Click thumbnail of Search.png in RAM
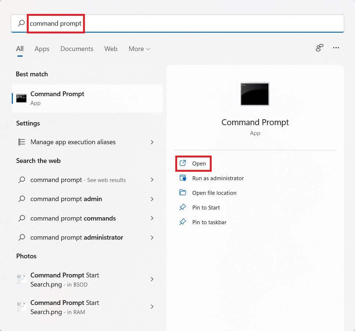355x331 pixels. click(22, 306)
